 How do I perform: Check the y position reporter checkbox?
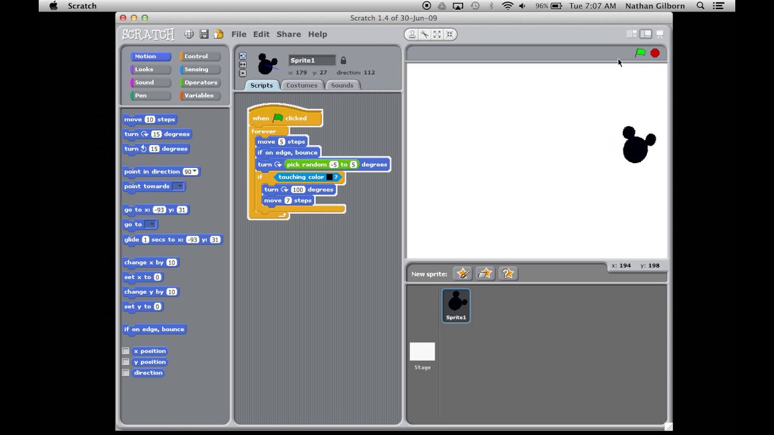(x=126, y=362)
